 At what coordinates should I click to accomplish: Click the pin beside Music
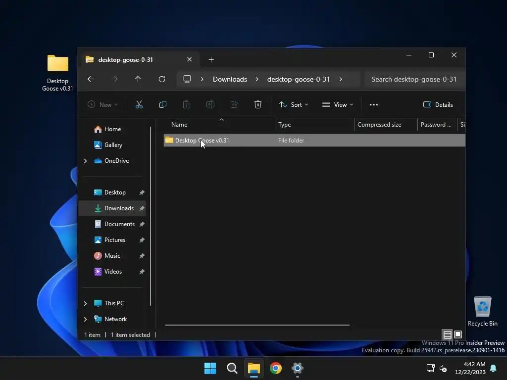coord(142,256)
